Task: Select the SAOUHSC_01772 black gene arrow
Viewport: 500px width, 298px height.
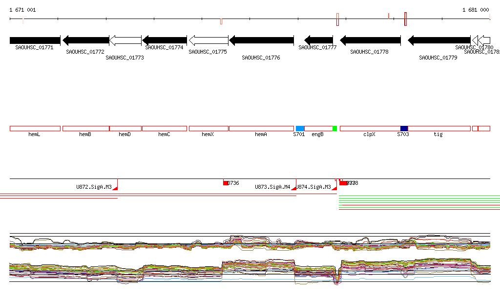Action: [86, 40]
